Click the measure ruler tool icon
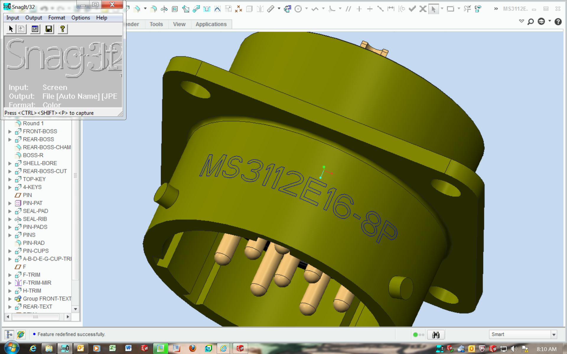The image size is (567, 354). (271, 9)
